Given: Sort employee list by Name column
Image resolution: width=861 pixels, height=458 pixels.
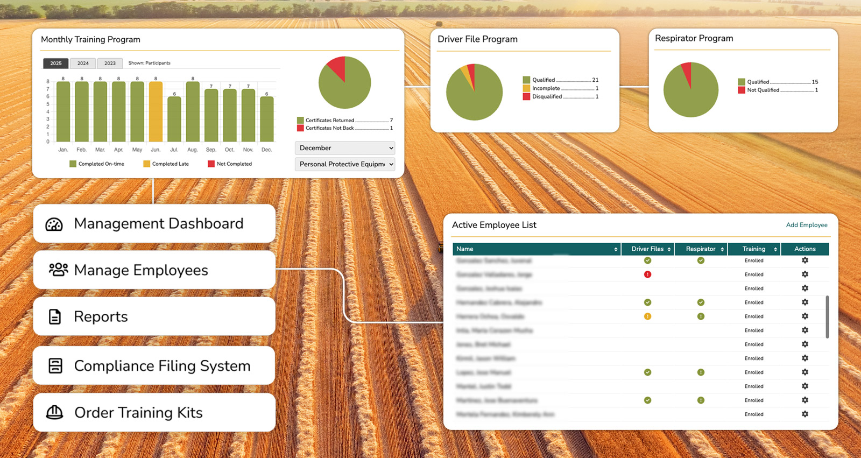Looking at the screenshot, I should (x=536, y=249).
